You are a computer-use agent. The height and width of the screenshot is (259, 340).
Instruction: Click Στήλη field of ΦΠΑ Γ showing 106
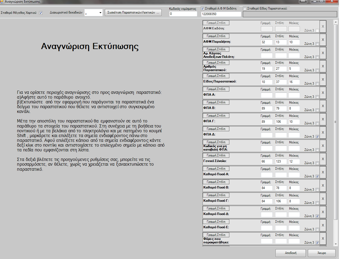pyautogui.click(x=281, y=122)
